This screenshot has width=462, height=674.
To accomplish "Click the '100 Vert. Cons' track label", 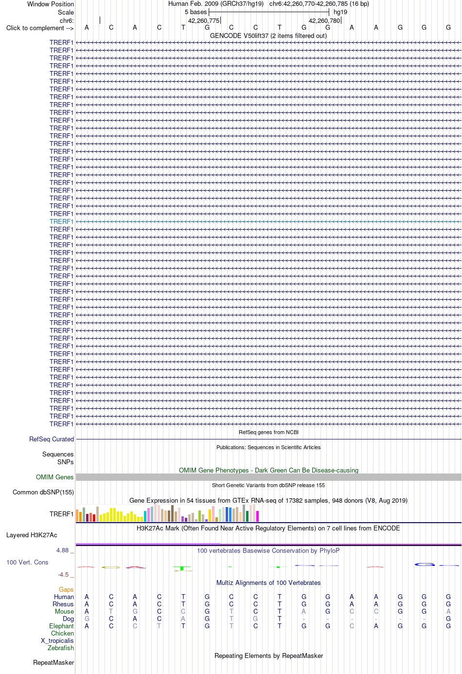I will point(27,562).
